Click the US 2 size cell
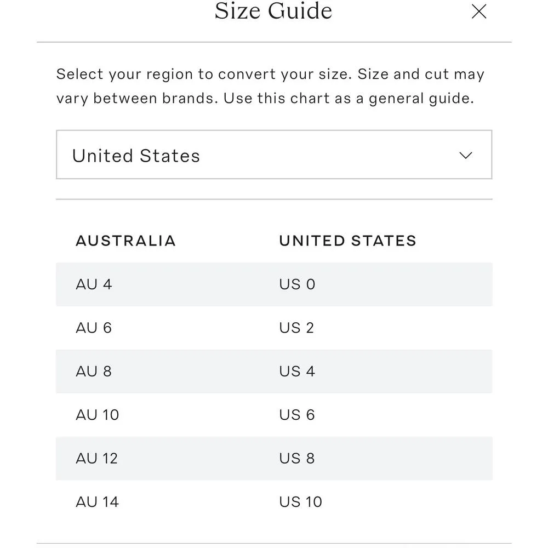Screen dimensions: 548x548 tap(296, 328)
